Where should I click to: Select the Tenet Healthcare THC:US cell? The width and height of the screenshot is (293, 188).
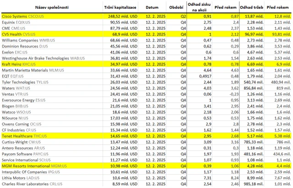(x=24, y=136)
